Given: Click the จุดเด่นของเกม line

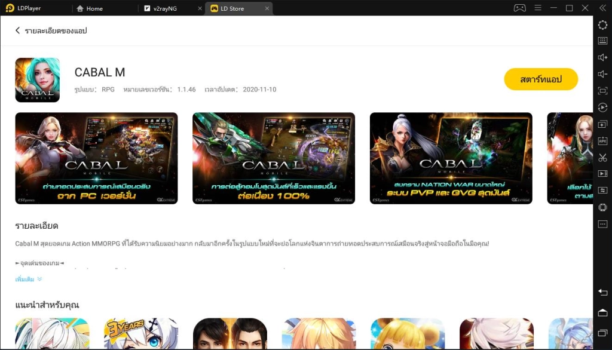Looking at the screenshot, I should [39, 263].
